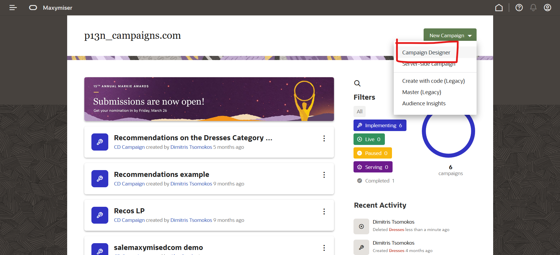Click the '6 campaigns' count label

tap(451, 170)
